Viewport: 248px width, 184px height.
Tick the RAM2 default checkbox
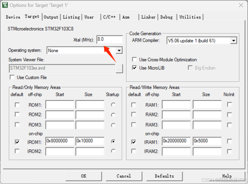tap(134, 114)
